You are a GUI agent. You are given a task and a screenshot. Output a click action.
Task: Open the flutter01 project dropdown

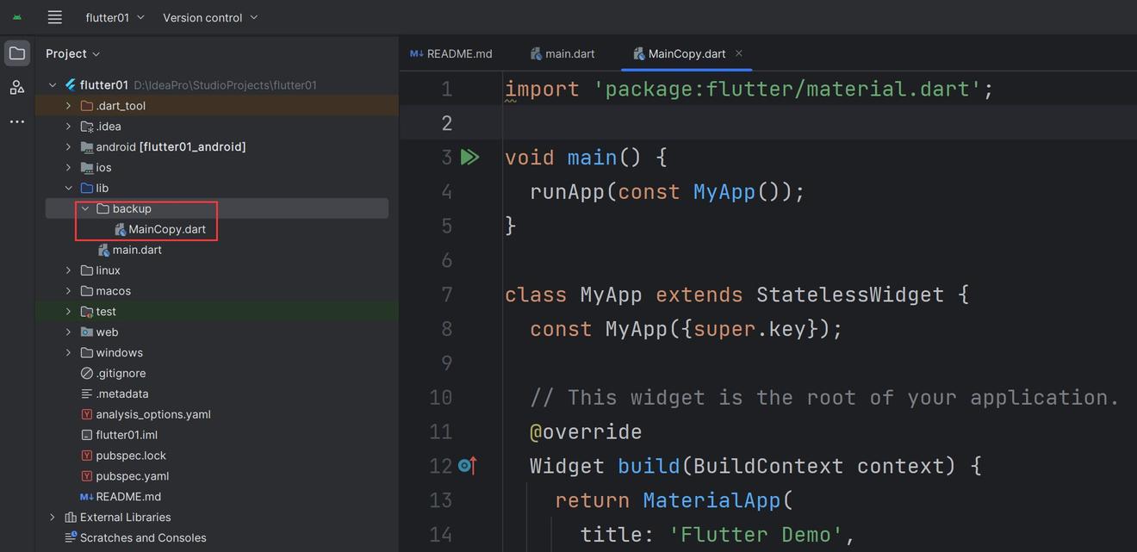click(x=115, y=17)
